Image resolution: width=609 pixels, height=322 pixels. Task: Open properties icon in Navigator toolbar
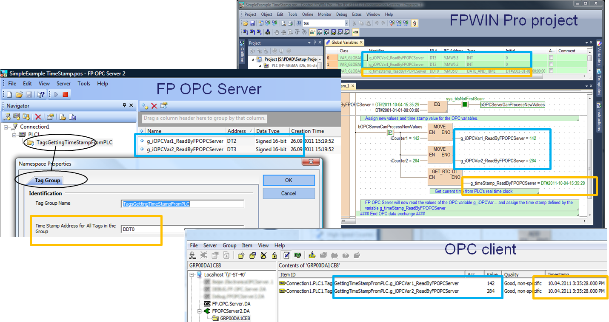51,117
